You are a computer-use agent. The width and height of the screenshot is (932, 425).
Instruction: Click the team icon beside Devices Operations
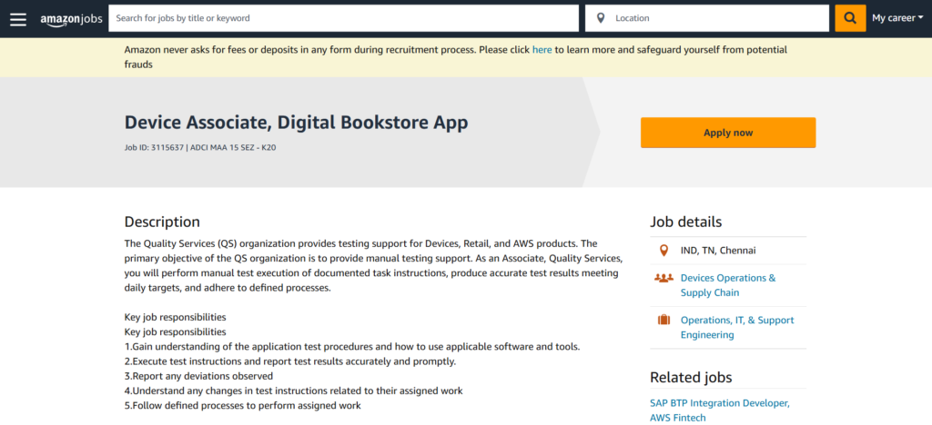pos(664,278)
